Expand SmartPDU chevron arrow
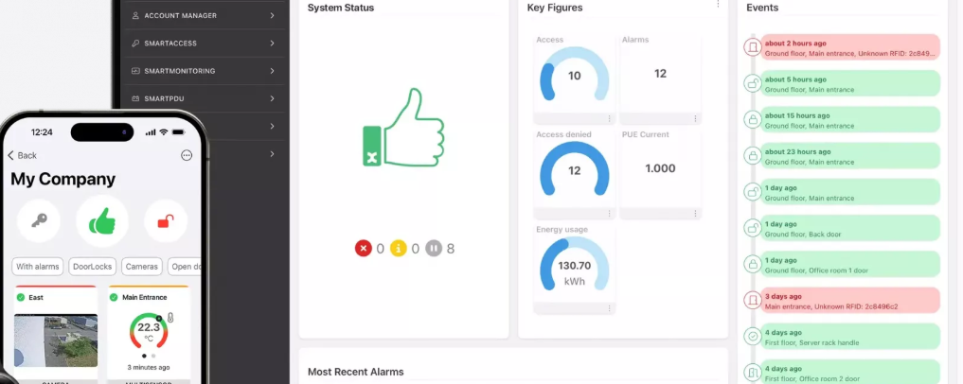Viewport: 963px width, 384px height. point(272,98)
